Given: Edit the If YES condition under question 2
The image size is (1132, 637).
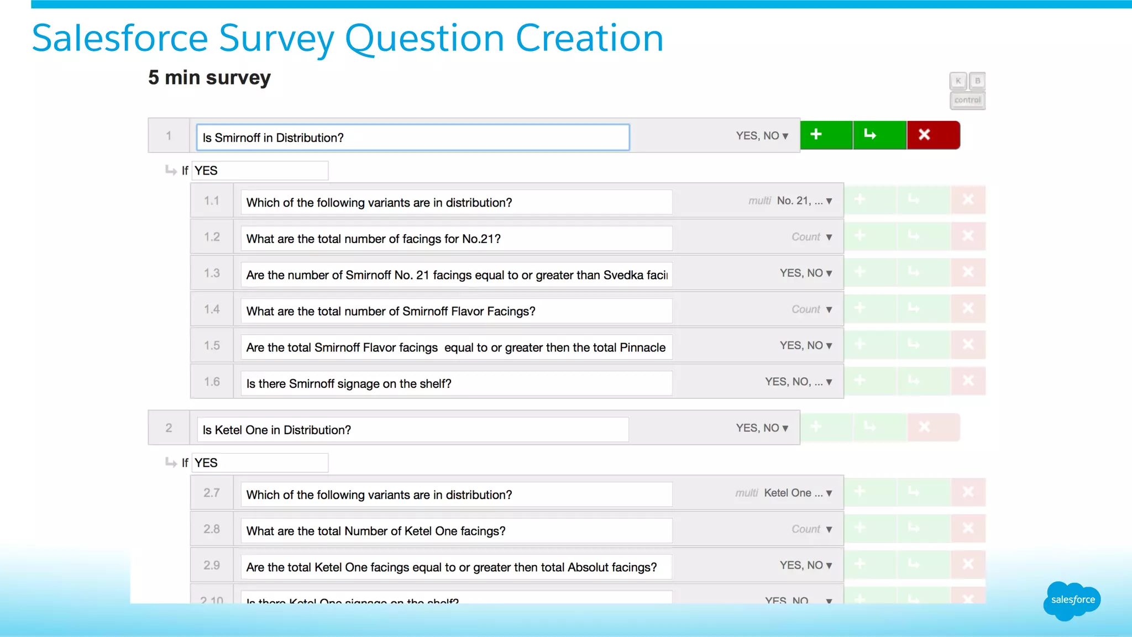Looking at the screenshot, I should pyautogui.click(x=260, y=462).
